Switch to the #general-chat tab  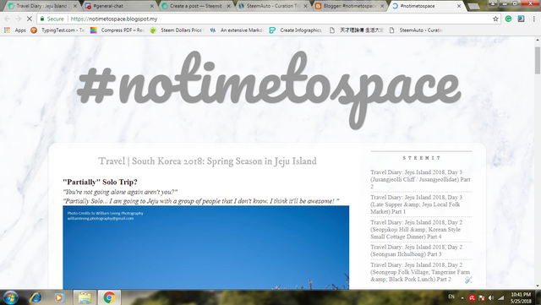point(117,6)
